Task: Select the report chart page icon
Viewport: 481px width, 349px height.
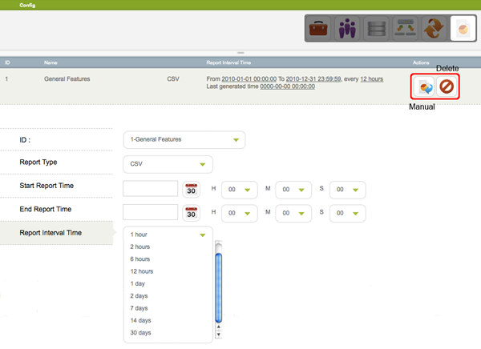Action: pos(463,29)
